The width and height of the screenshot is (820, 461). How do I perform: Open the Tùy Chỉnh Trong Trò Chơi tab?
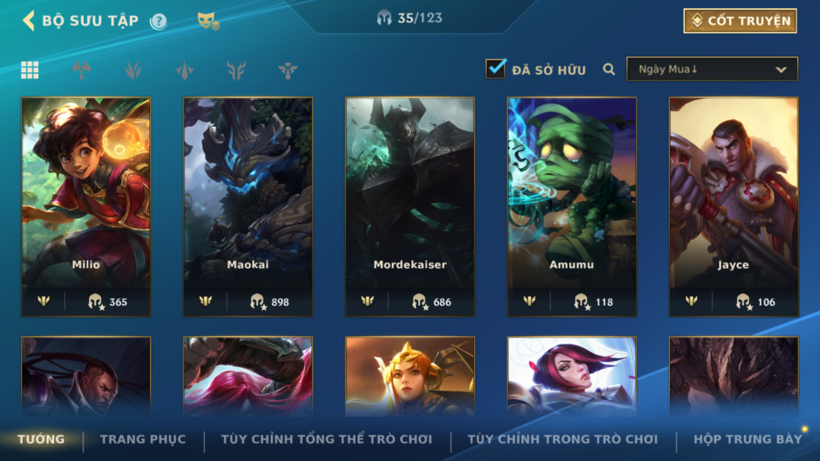pyautogui.click(x=562, y=439)
